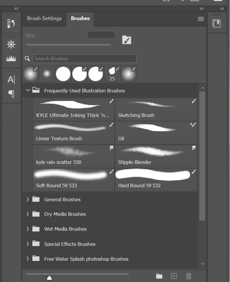Open the Navigator wheel panel icon
Viewport: 230px width, 282px height.
11,44
